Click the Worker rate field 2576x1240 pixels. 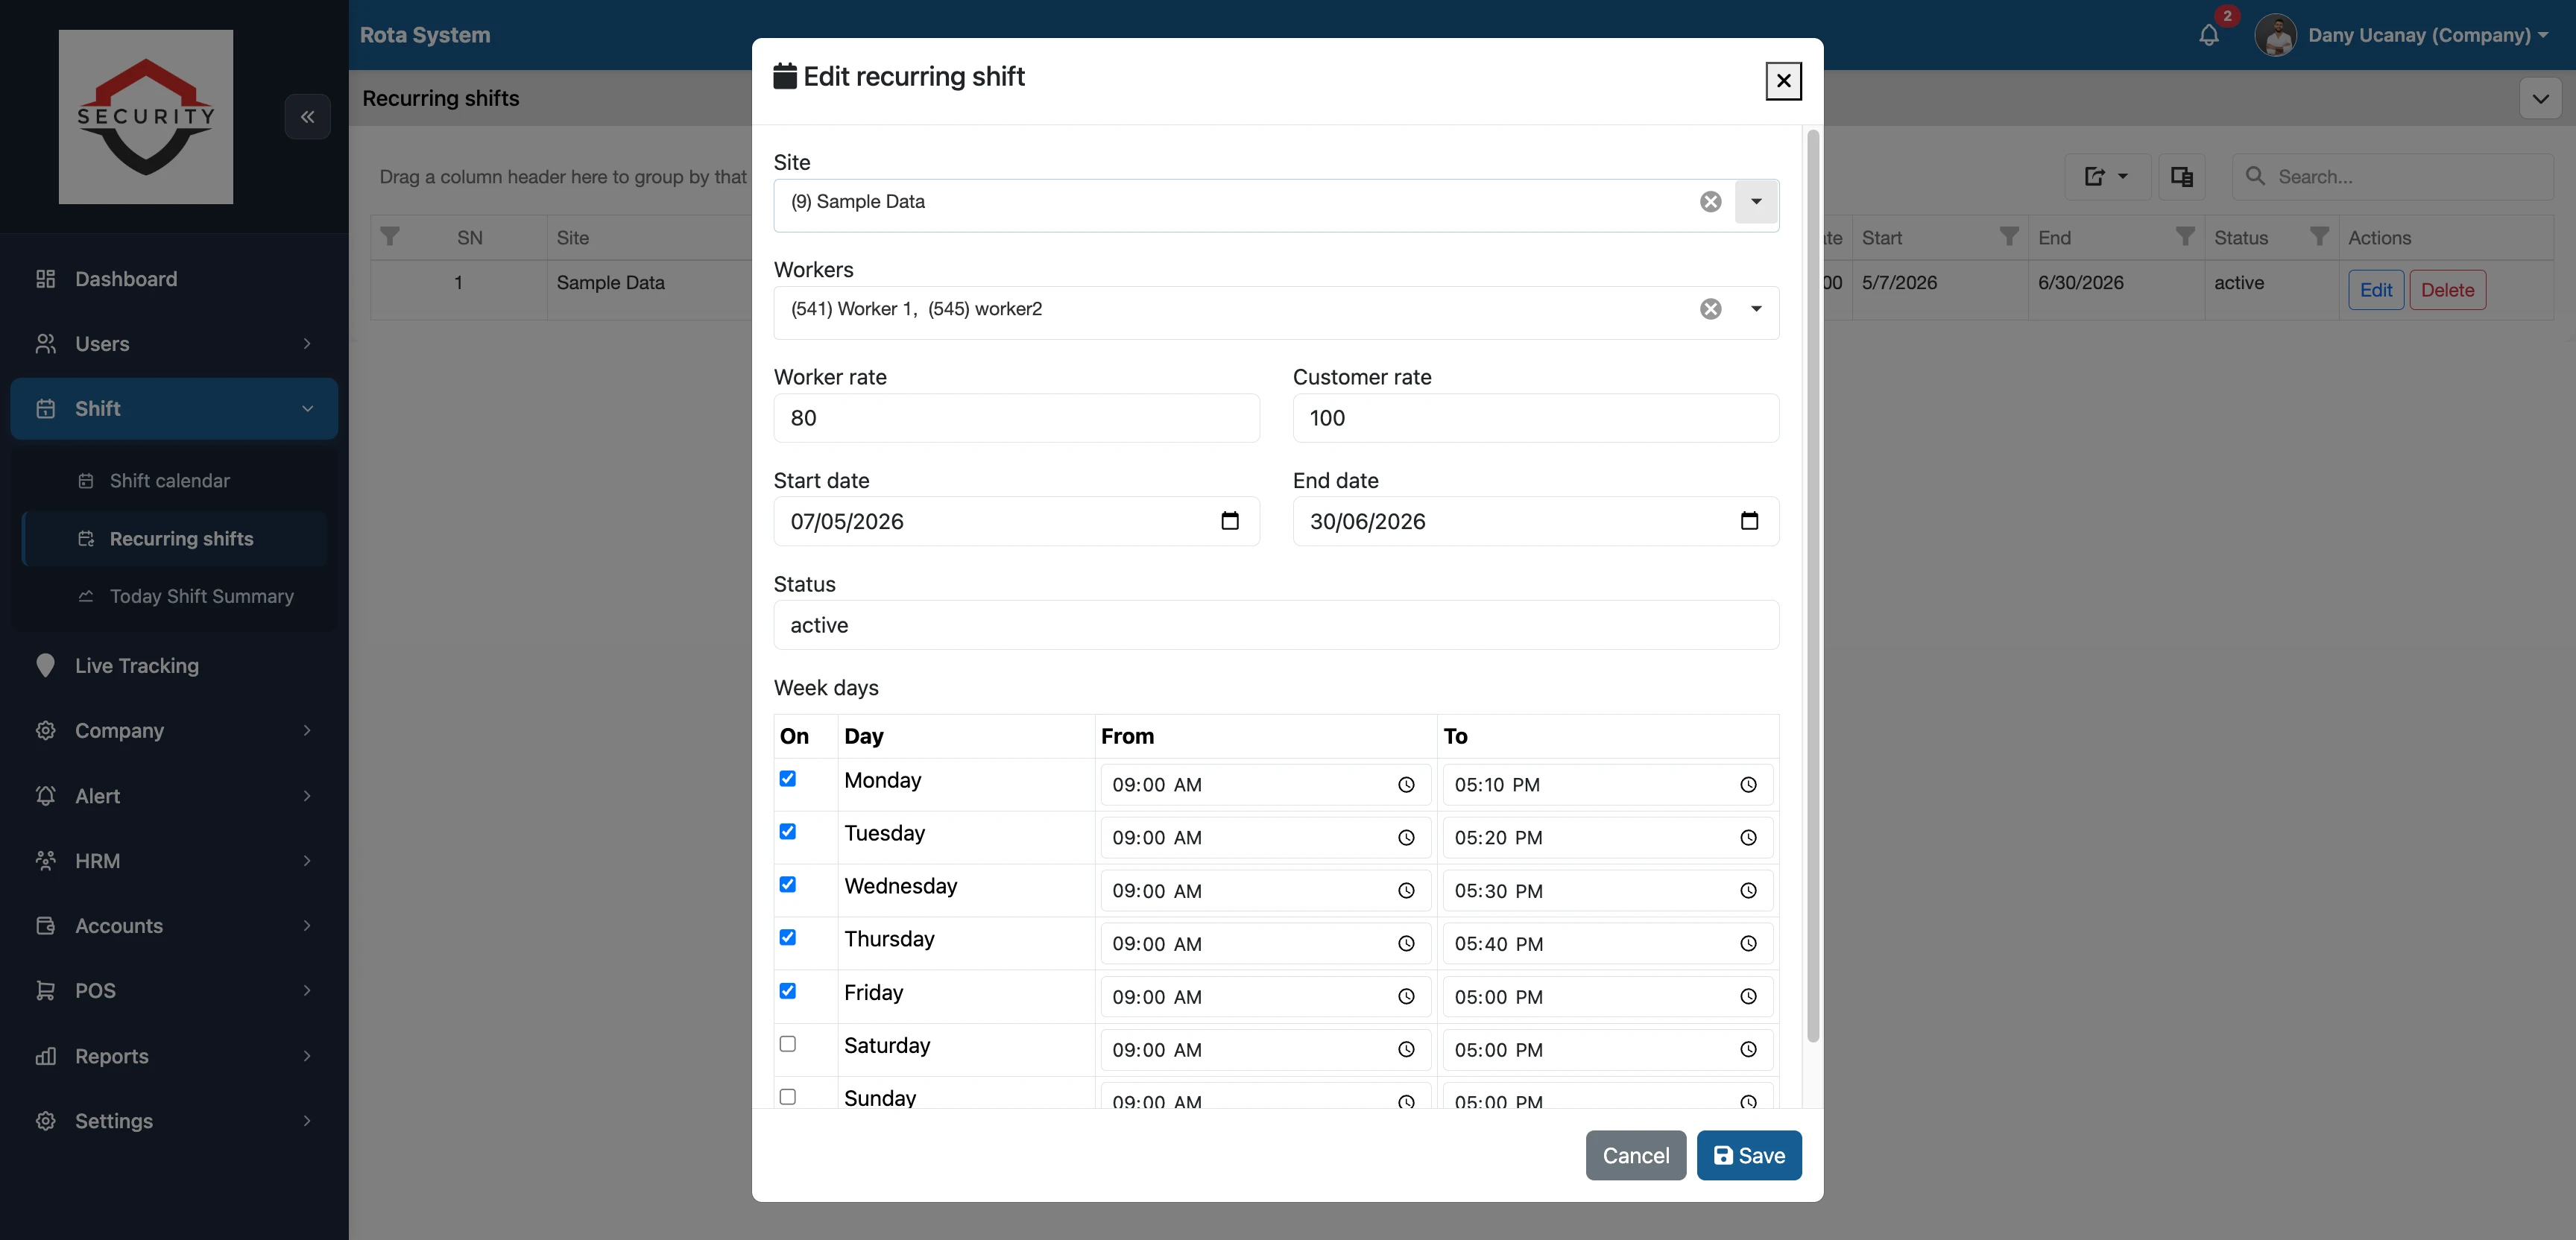click(1016, 418)
